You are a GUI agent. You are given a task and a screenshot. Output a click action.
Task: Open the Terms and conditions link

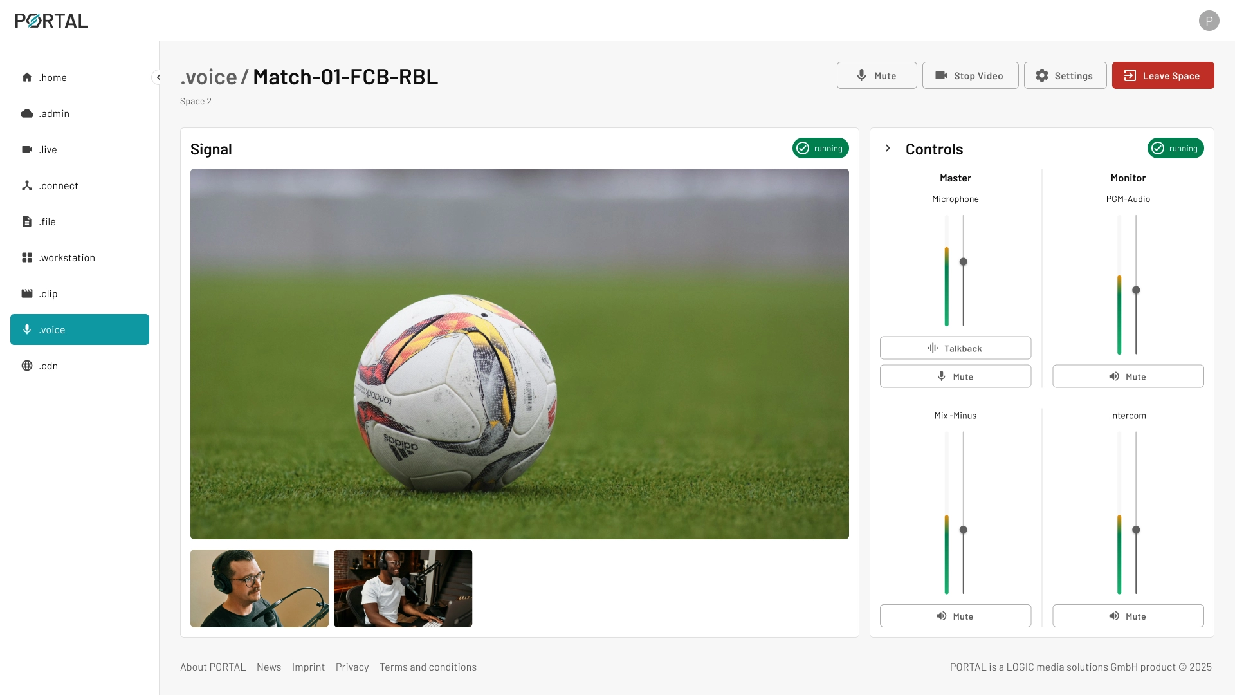coord(428,667)
